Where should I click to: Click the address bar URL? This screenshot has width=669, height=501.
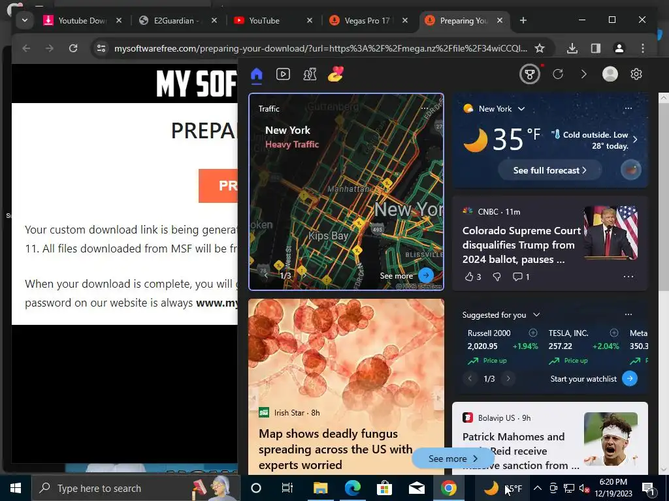coord(320,48)
